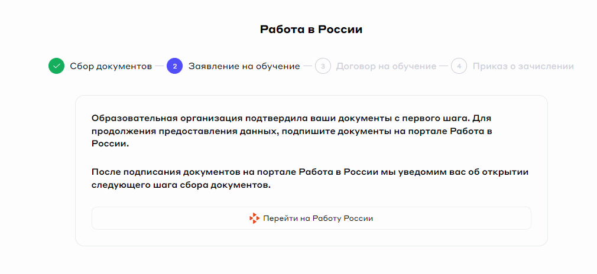Click the step 3 number circle
This screenshot has width=597, height=274.
point(323,66)
